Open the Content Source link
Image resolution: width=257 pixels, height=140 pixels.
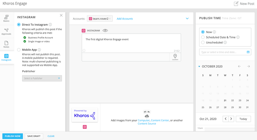[x=147, y=124]
